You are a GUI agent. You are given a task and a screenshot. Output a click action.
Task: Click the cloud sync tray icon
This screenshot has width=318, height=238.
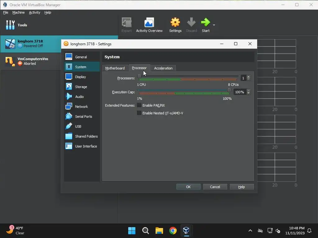point(260,231)
